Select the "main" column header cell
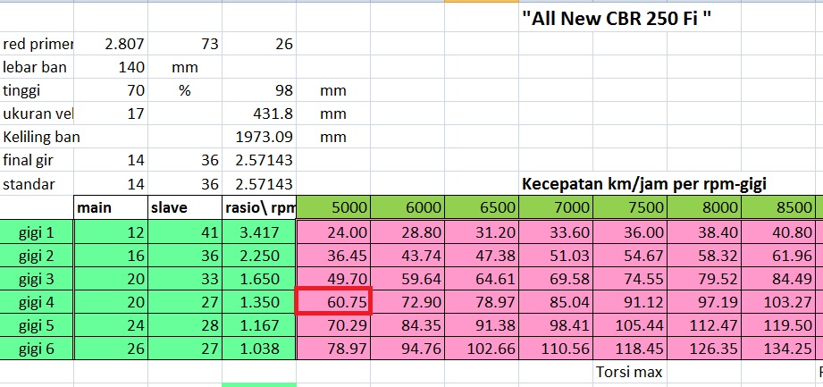 click(x=111, y=207)
